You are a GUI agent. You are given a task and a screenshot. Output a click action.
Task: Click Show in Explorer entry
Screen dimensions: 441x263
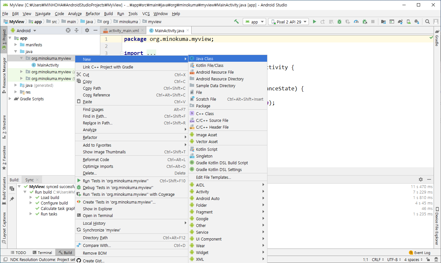coord(131,209)
